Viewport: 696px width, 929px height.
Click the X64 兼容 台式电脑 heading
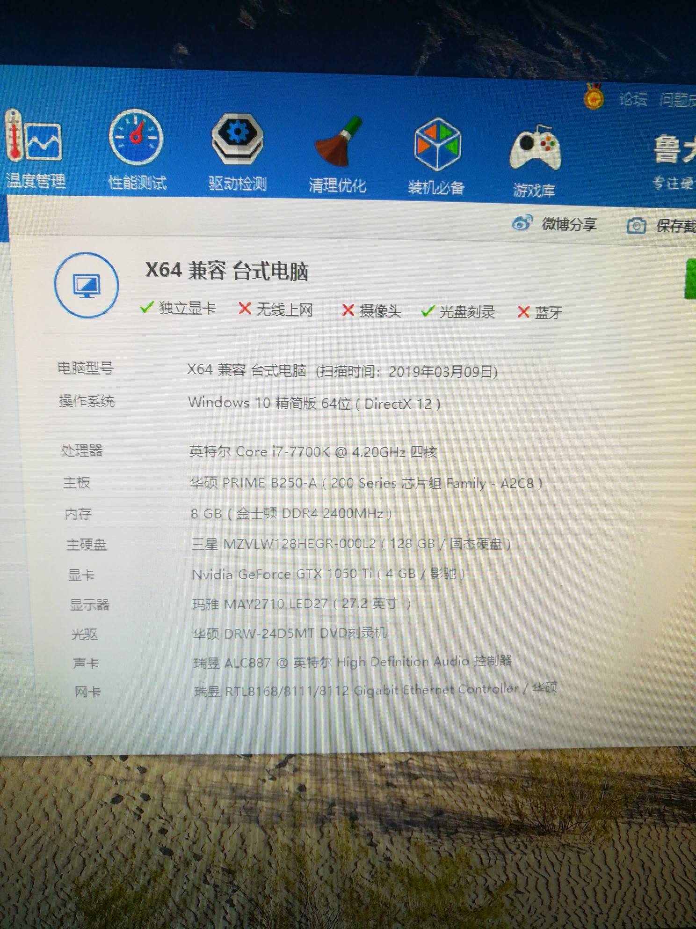pyautogui.click(x=227, y=271)
